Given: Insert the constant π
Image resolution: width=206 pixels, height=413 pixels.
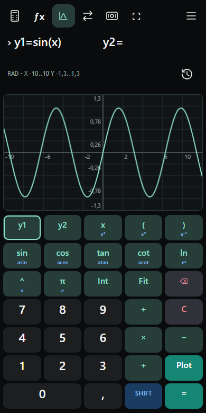Looking at the screenshot, I should coord(62,284).
